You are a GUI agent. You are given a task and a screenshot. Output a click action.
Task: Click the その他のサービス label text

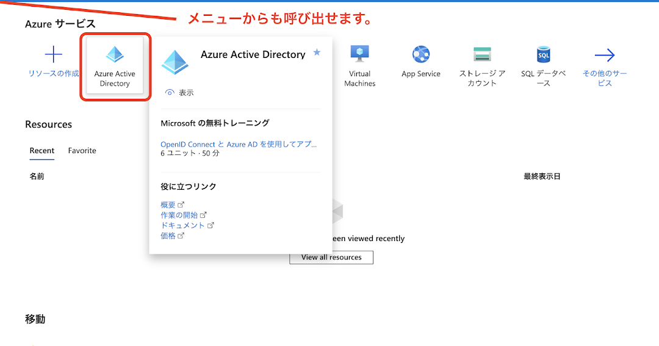605,78
